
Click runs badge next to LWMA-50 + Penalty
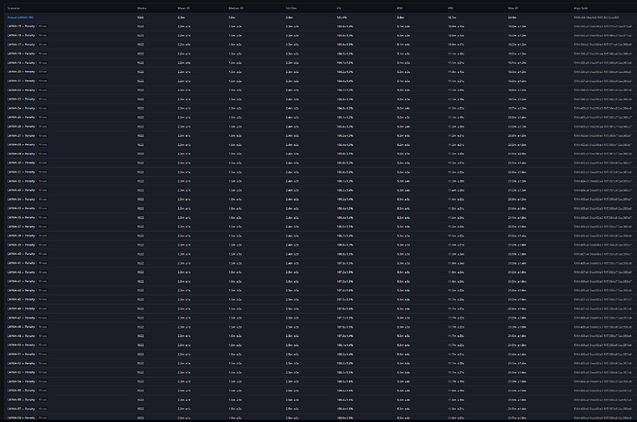42,344
